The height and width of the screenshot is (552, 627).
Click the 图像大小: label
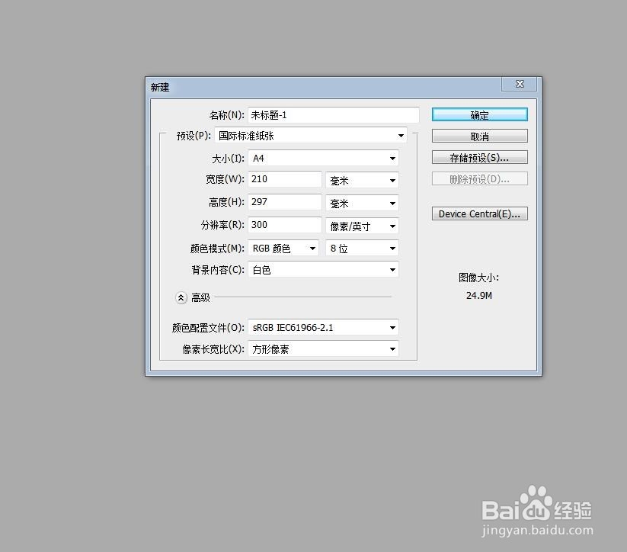point(478,278)
